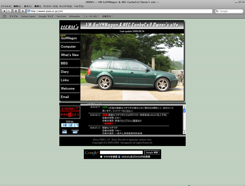Open the BBS section
This screenshot has width=245, height=186.
(x=70, y=63)
